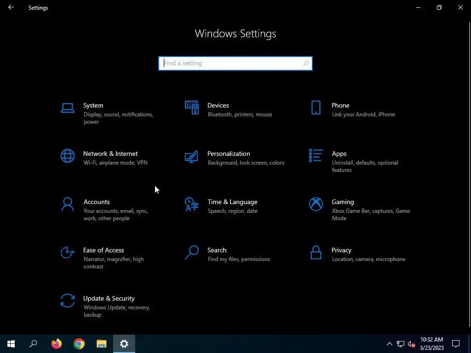Open the Apps list icon

coord(316,155)
